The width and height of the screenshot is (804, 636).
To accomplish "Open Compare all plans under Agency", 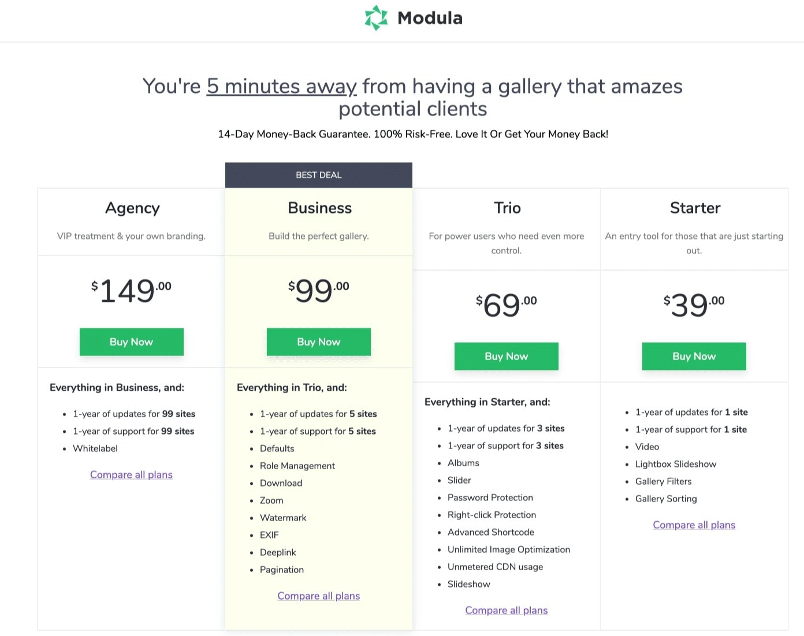I will pyautogui.click(x=131, y=474).
